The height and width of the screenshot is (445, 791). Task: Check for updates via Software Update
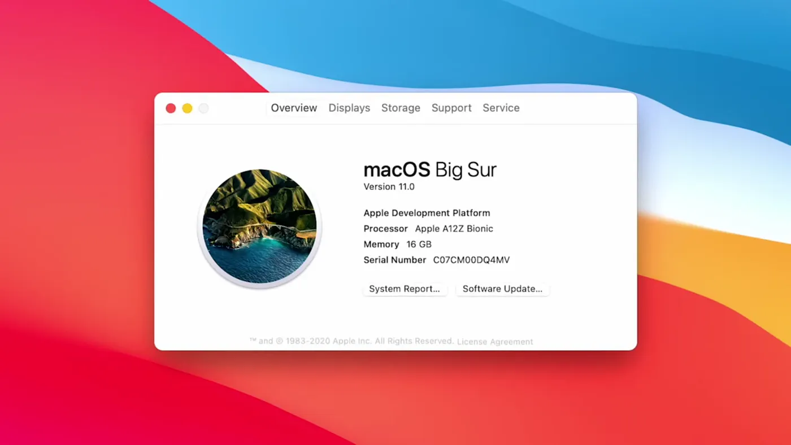[502, 289]
